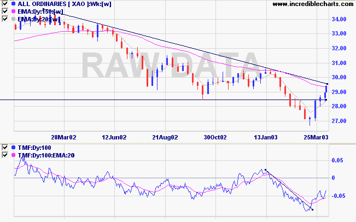Image resolution: width=356 pixels, height=222 pixels.
Task: Select the TMF:Dy:100:EMA:20 legend label
Action: 46,155
